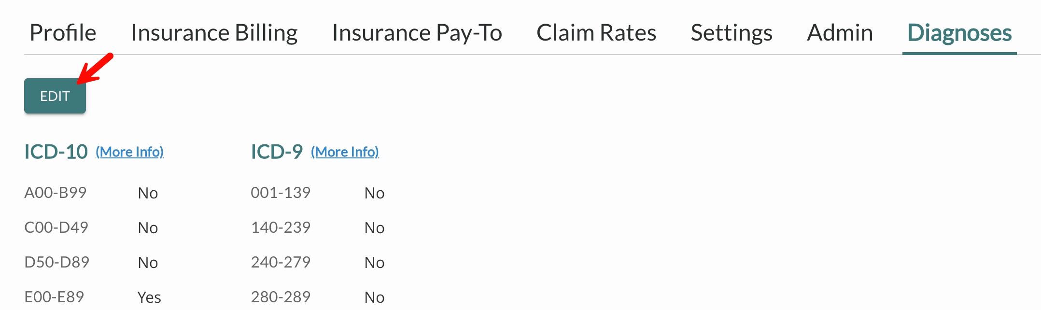Screen dimensions: 1041x310
Task: Select the C00-D49 code range
Action: coord(56,227)
